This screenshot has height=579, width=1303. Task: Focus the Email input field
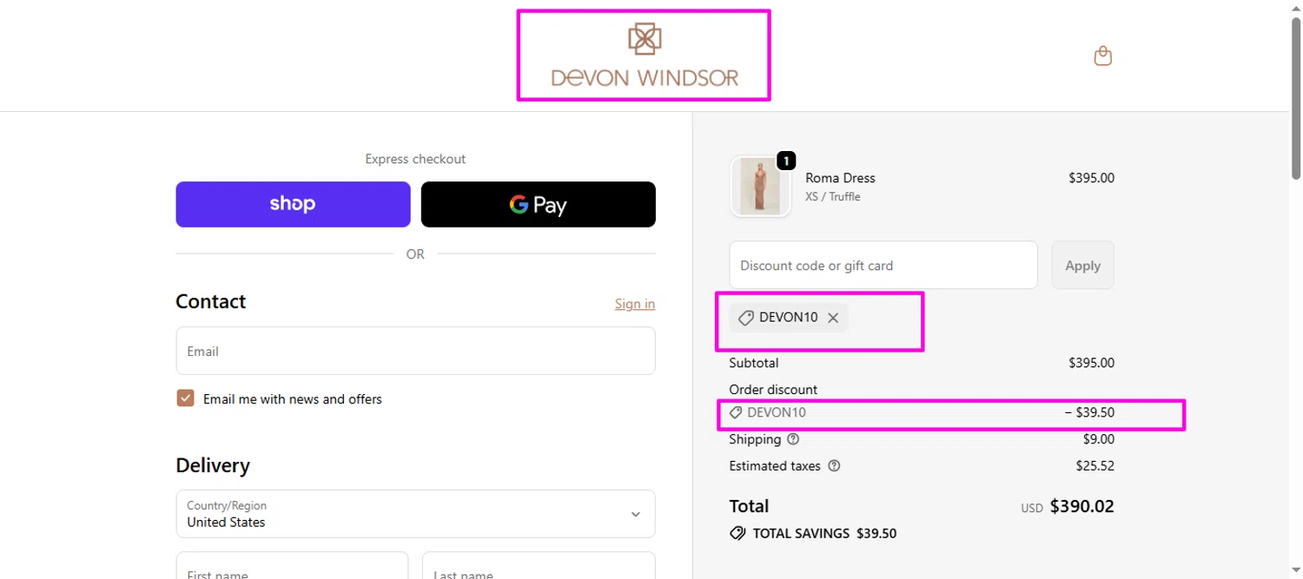415,351
